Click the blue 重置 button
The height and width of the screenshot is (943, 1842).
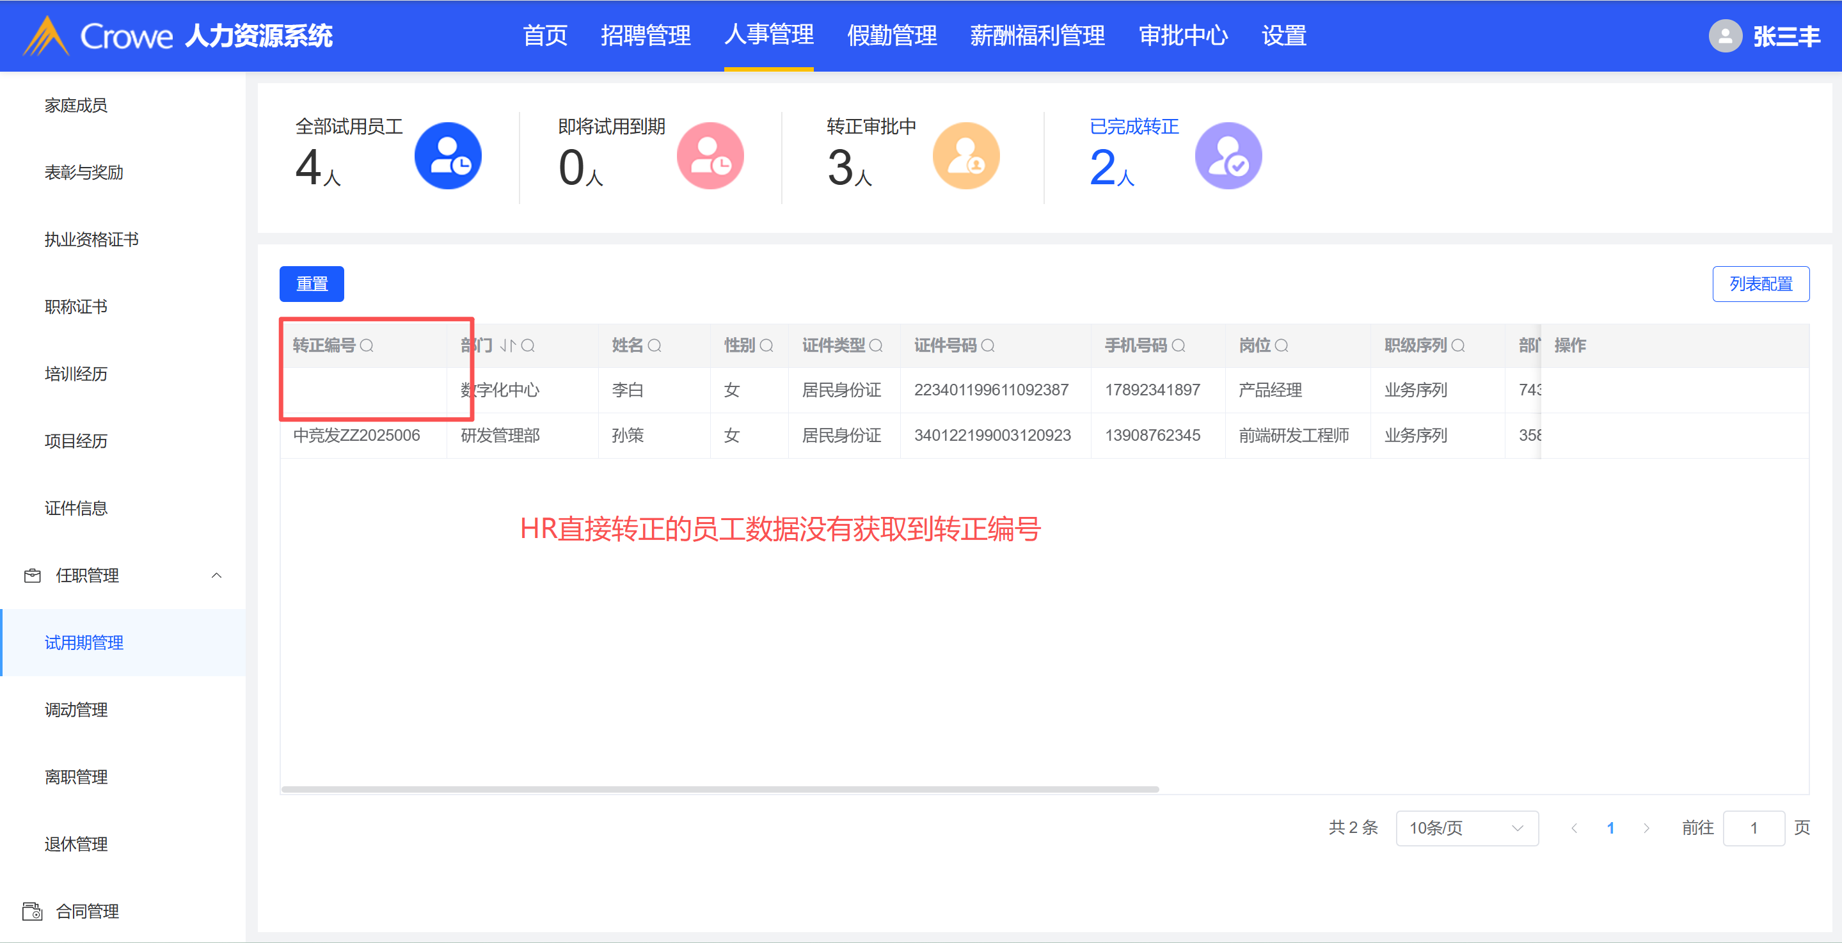click(312, 284)
